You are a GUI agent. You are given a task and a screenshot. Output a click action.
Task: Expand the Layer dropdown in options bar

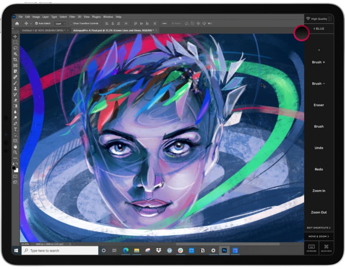click(x=60, y=23)
